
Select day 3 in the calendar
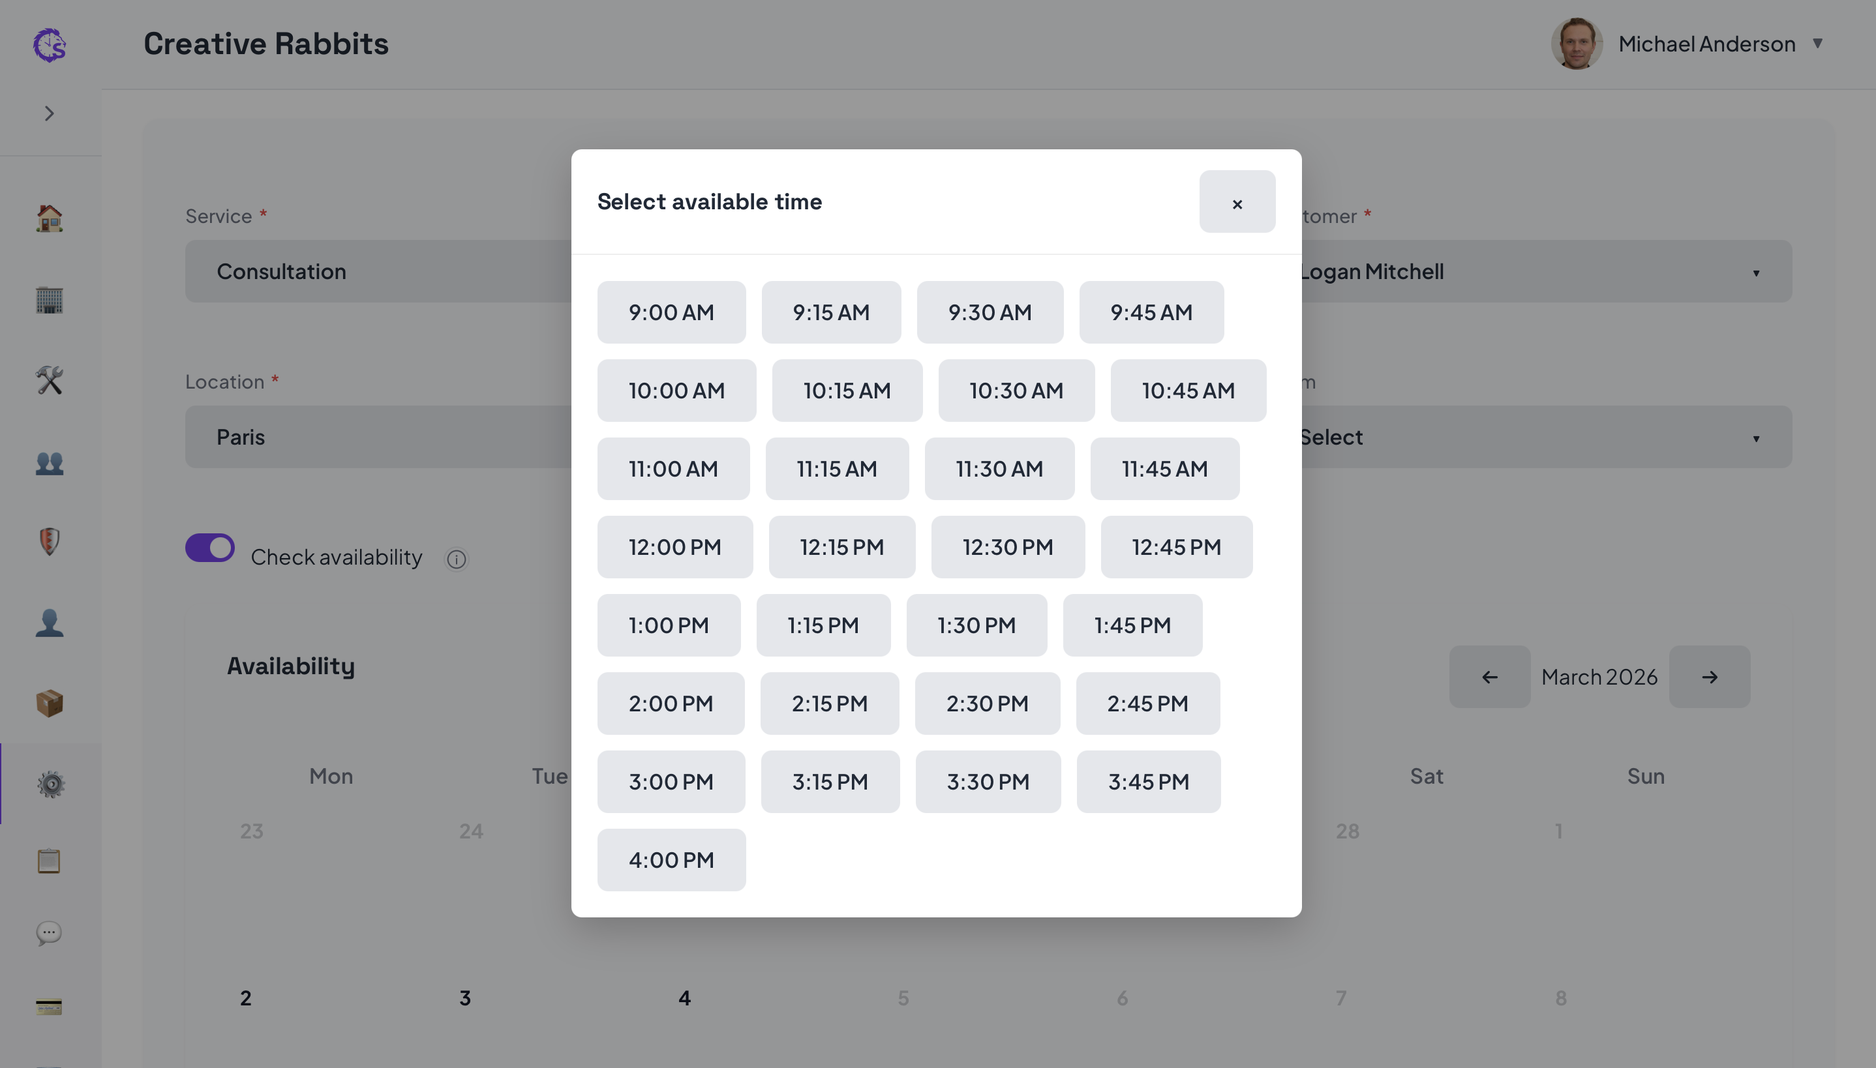point(465,998)
